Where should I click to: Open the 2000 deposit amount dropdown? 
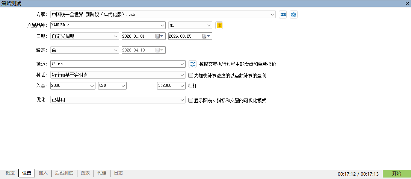92,86
